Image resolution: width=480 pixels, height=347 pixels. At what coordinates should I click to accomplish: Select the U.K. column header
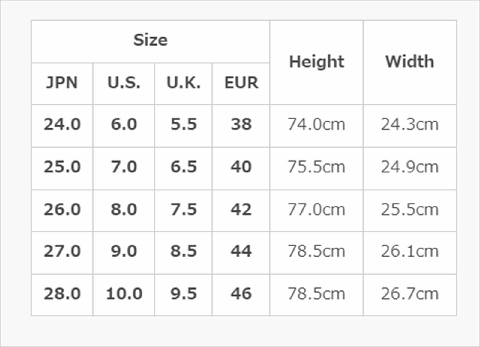click(x=183, y=84)
